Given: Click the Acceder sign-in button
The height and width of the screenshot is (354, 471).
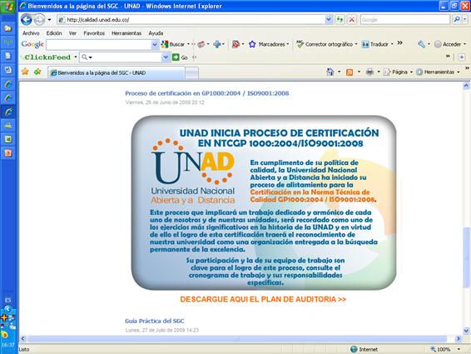Looking at the screenshot, I should coord(448,44).
